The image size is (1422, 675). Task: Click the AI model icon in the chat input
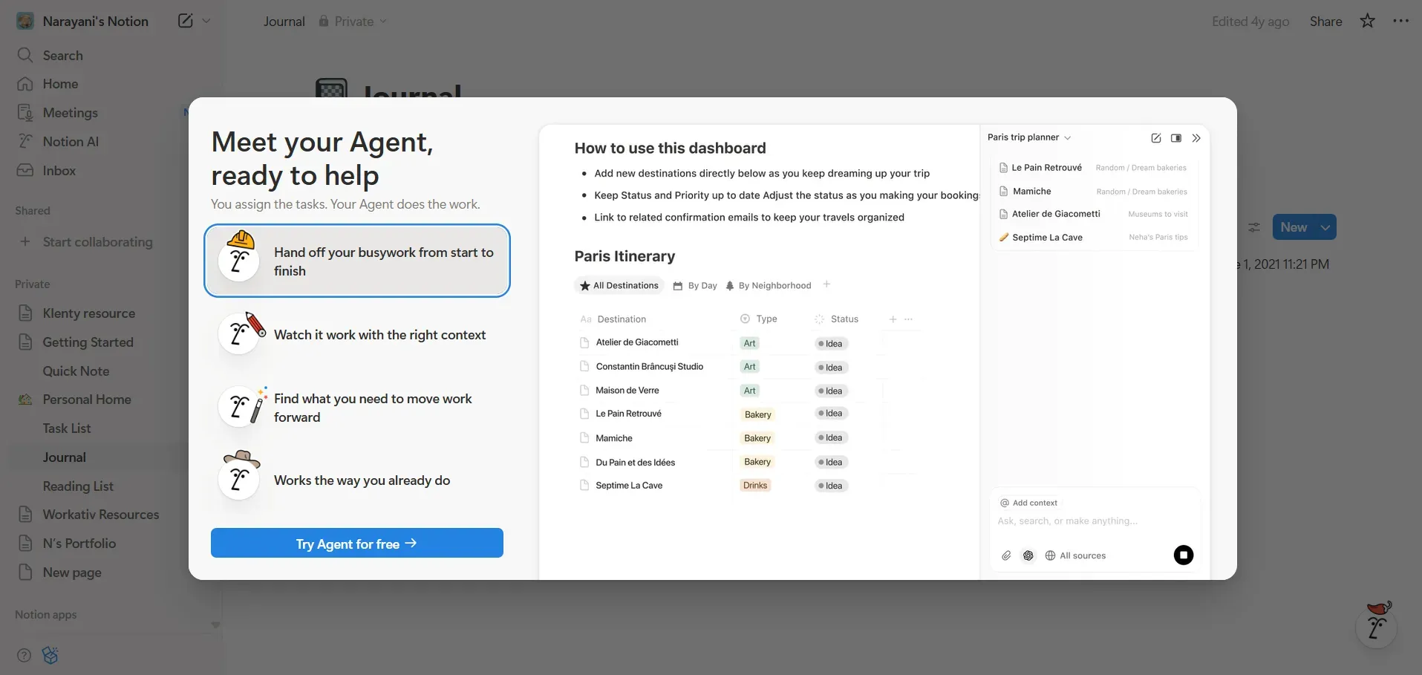[1028, 555]
